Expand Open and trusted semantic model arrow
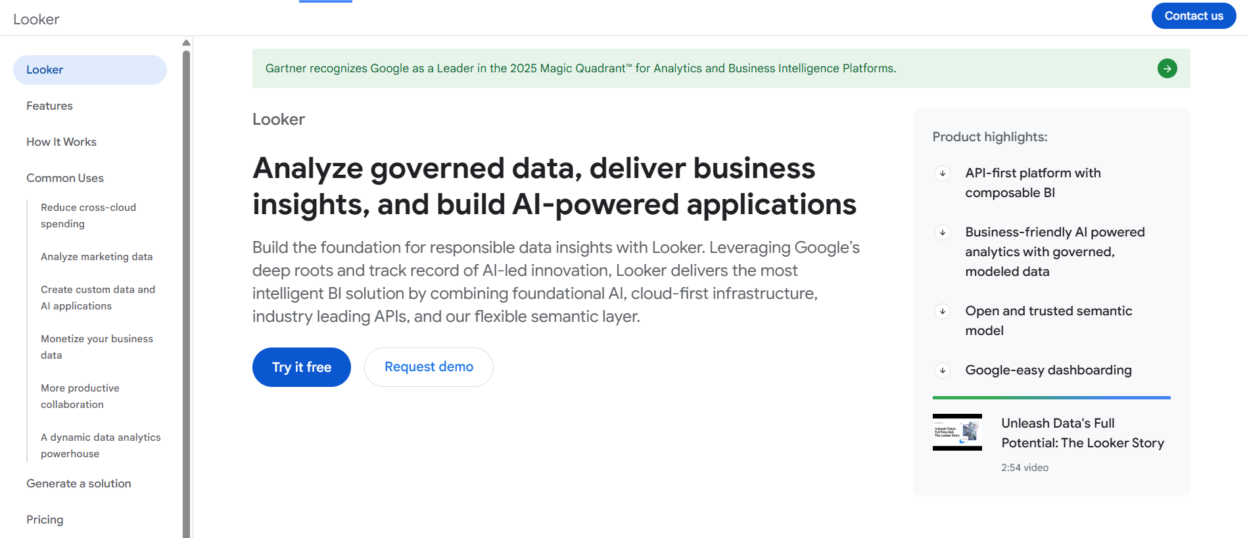This screenshot has width=1247, height=538. pos(943,311)
